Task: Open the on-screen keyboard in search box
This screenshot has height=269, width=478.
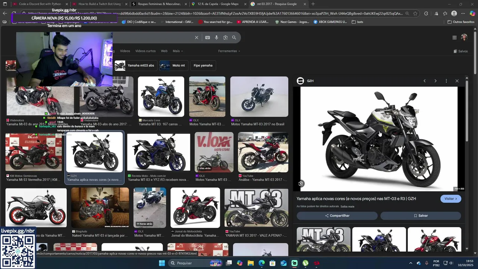Action: click(207, 37)
